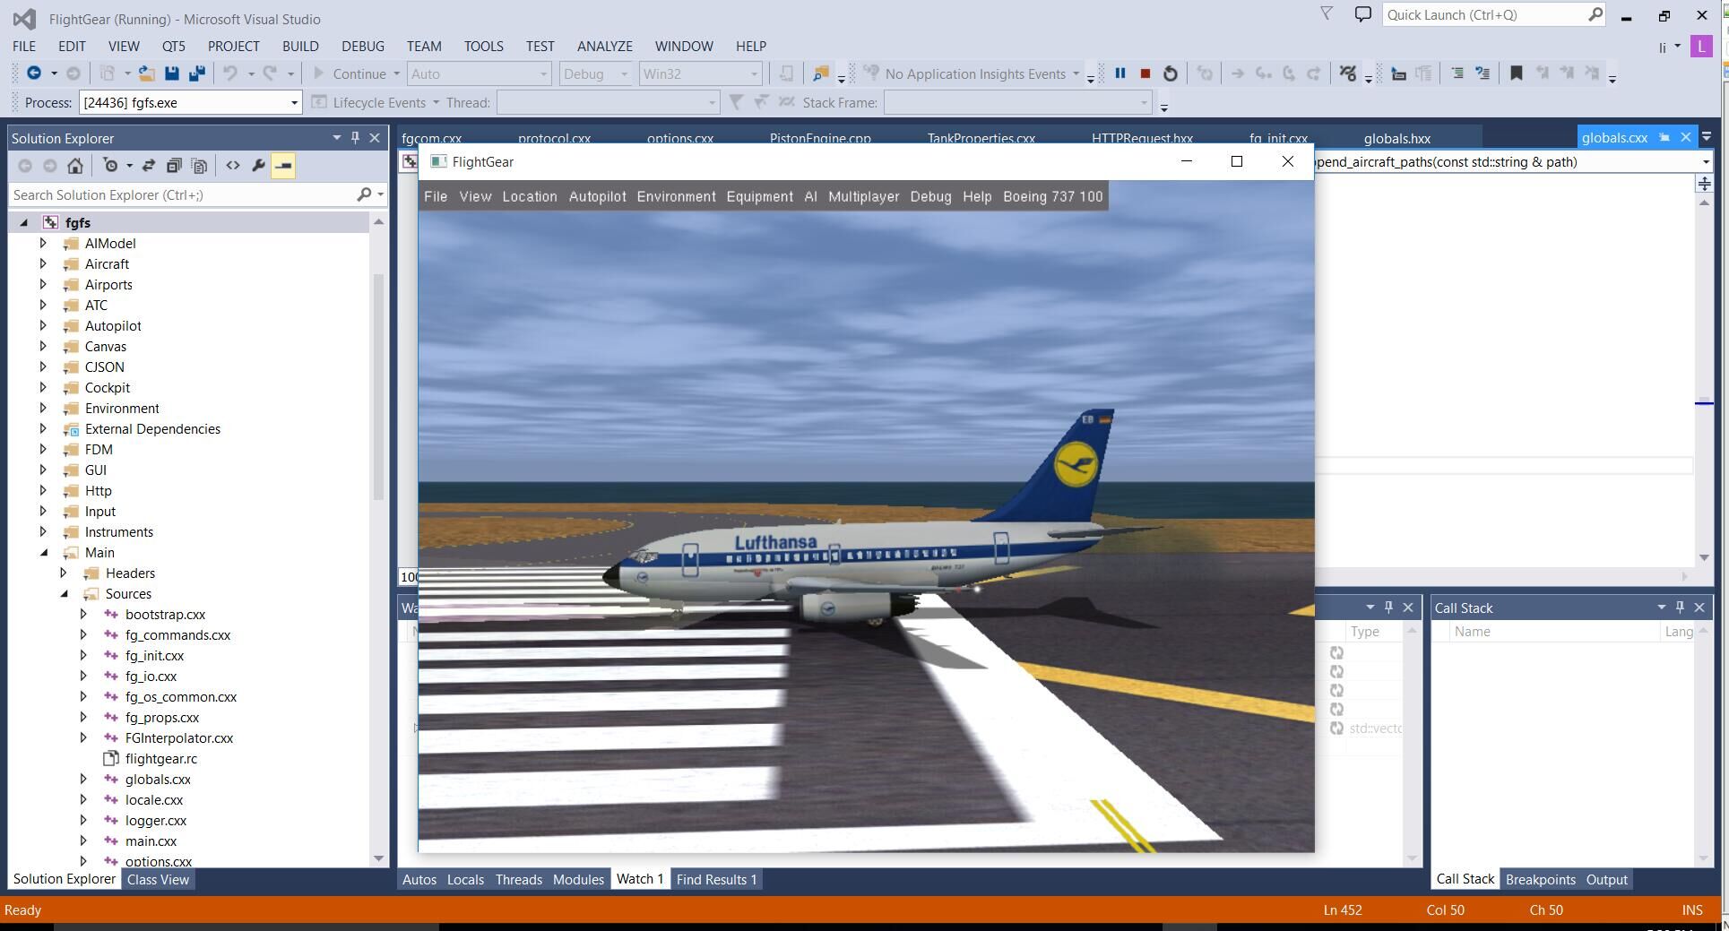1729x931 pixels.
Task: Restart debugging with circular arrow icon
Action: pyautogui.click(x=1170, y=73)
